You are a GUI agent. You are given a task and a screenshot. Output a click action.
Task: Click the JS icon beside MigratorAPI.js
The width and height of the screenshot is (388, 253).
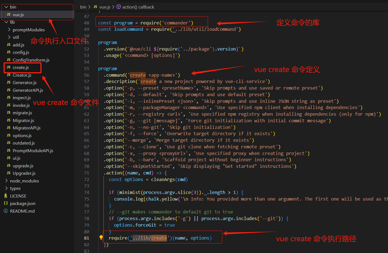[9, 128]
